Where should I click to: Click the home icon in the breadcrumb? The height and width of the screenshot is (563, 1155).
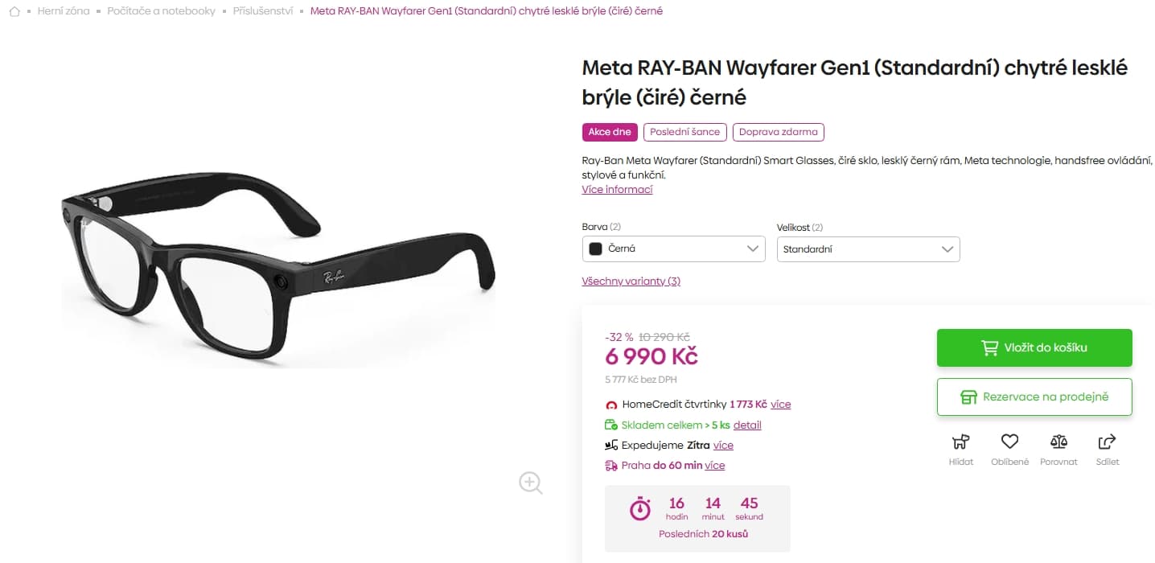[x=14, y=10]
